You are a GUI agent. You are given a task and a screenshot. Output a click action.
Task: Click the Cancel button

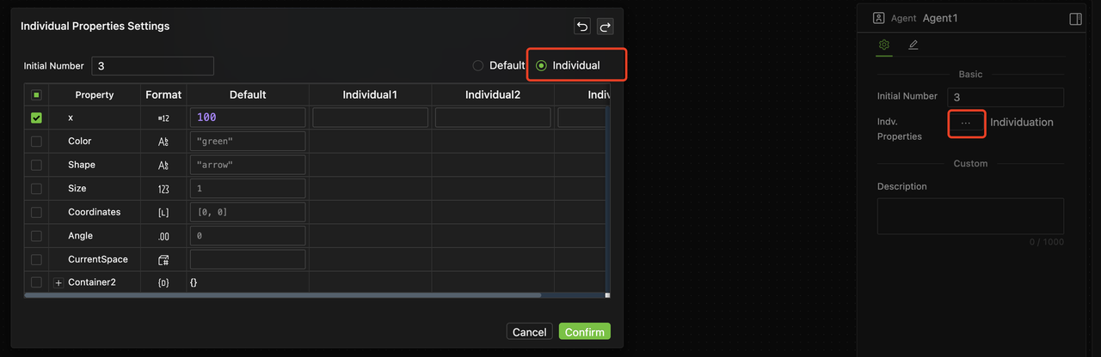point(529,332)
